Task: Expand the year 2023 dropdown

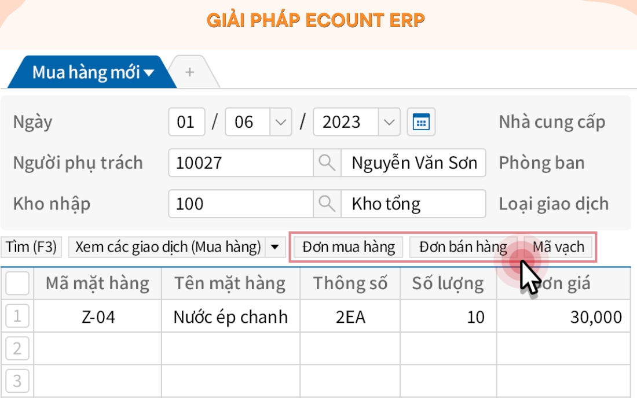Action: [x=389, y=121]
